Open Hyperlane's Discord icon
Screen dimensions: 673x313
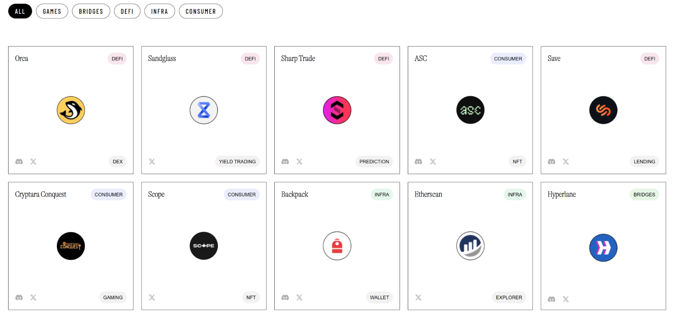click(x=551, y=299)
